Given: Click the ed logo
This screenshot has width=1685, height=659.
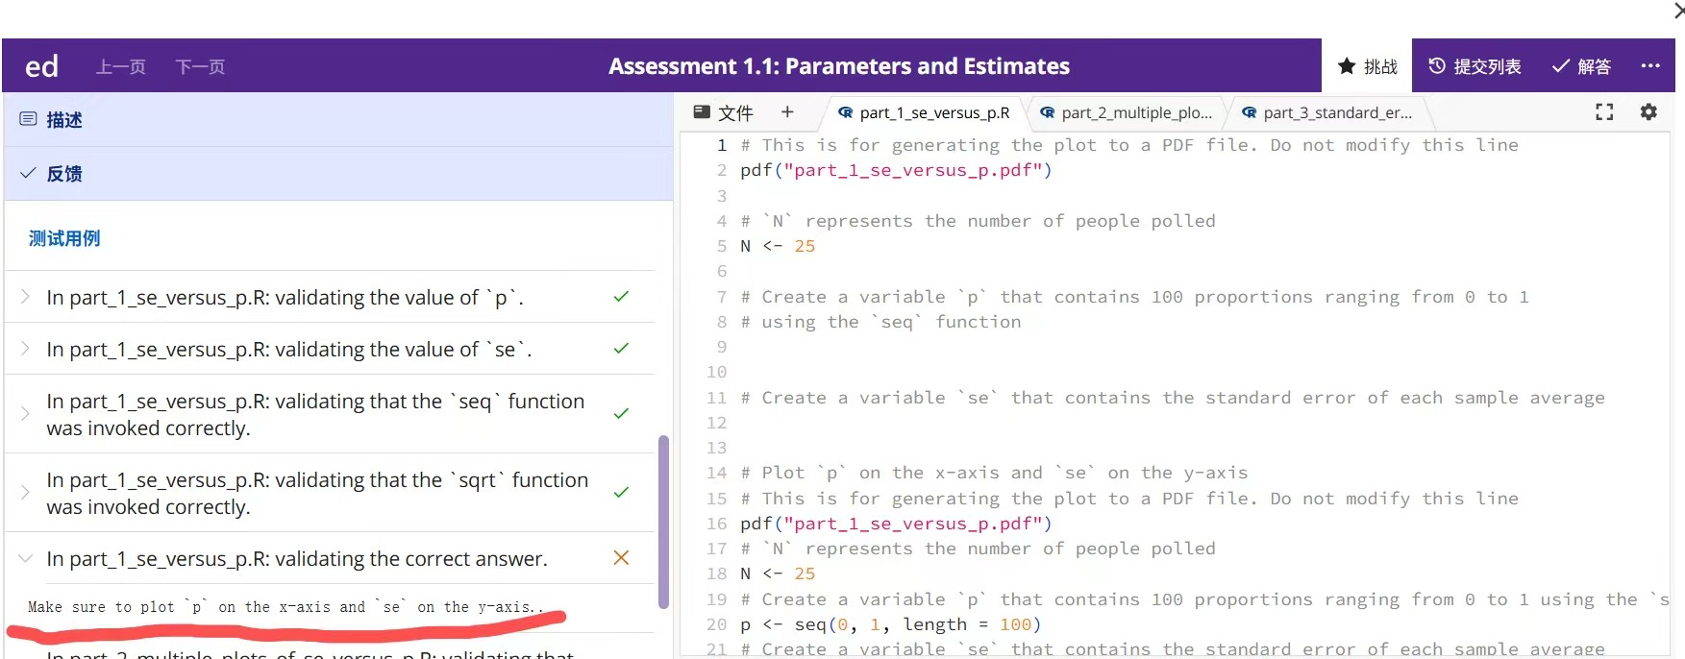Looking at the screenshot, I should coord(41,66).
